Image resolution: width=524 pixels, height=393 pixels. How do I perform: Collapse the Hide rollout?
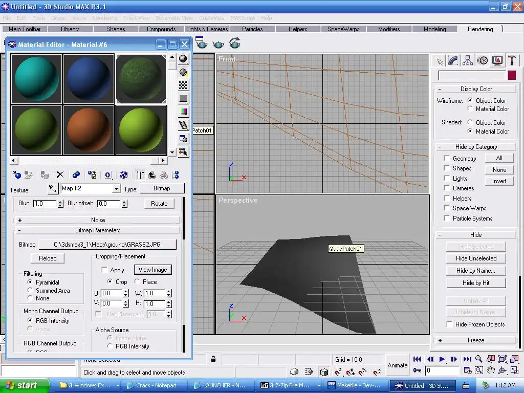point(476,234)
